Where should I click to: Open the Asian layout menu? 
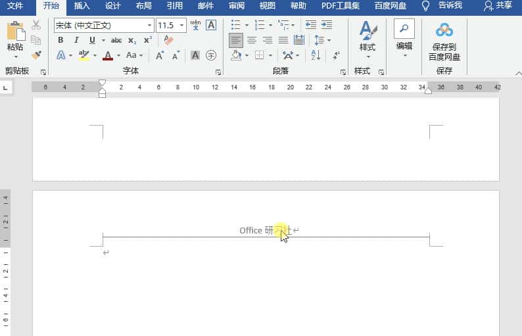point(290,55)
